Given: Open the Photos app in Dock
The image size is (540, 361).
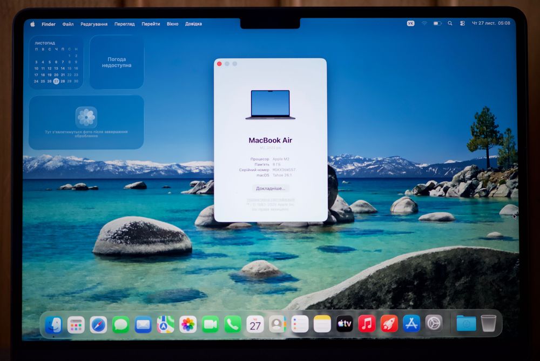Looking at the screenshot, I should coord(188,324).
